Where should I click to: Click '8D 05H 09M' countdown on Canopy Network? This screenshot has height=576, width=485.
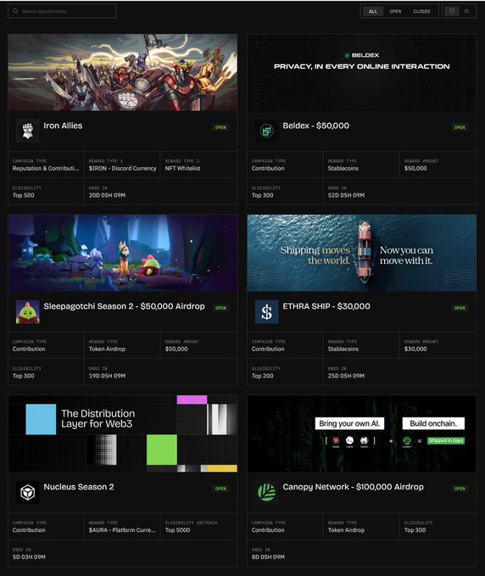(268, 557)
